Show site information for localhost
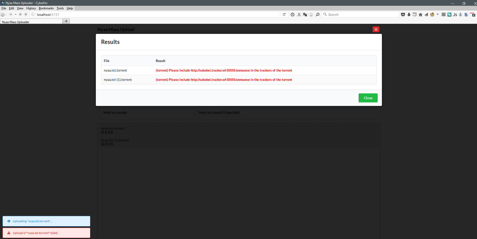This screenshot has height=239, width=477. [33, 15]
